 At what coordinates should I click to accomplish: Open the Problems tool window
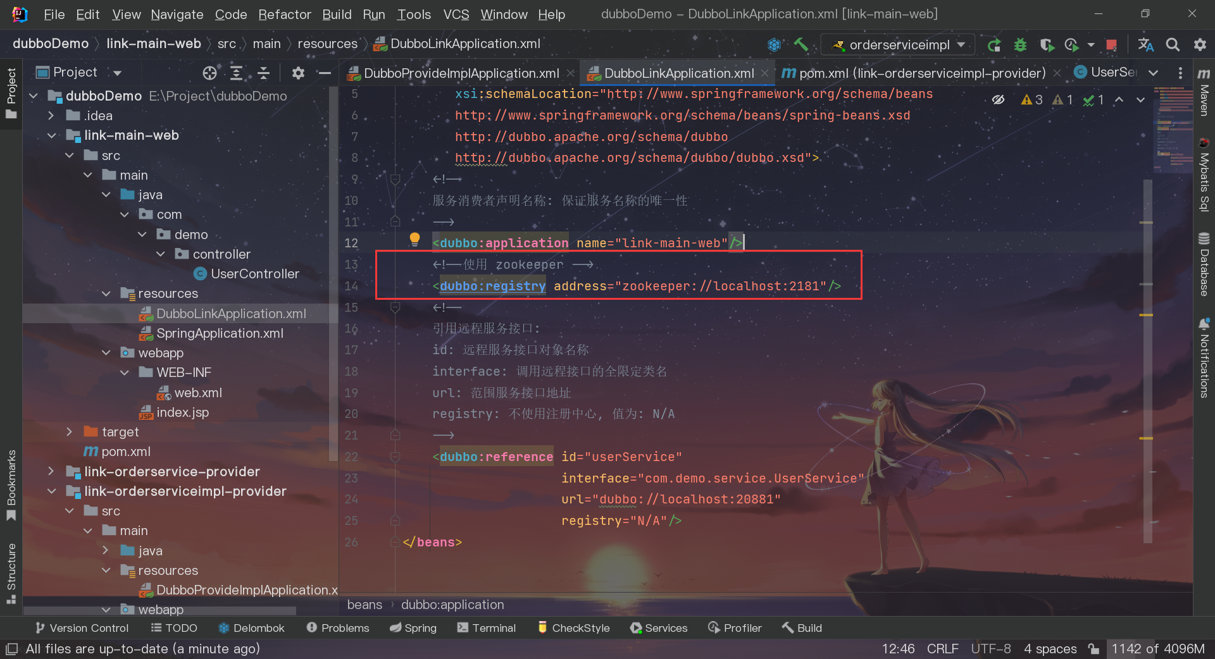[x=337, y=628]
